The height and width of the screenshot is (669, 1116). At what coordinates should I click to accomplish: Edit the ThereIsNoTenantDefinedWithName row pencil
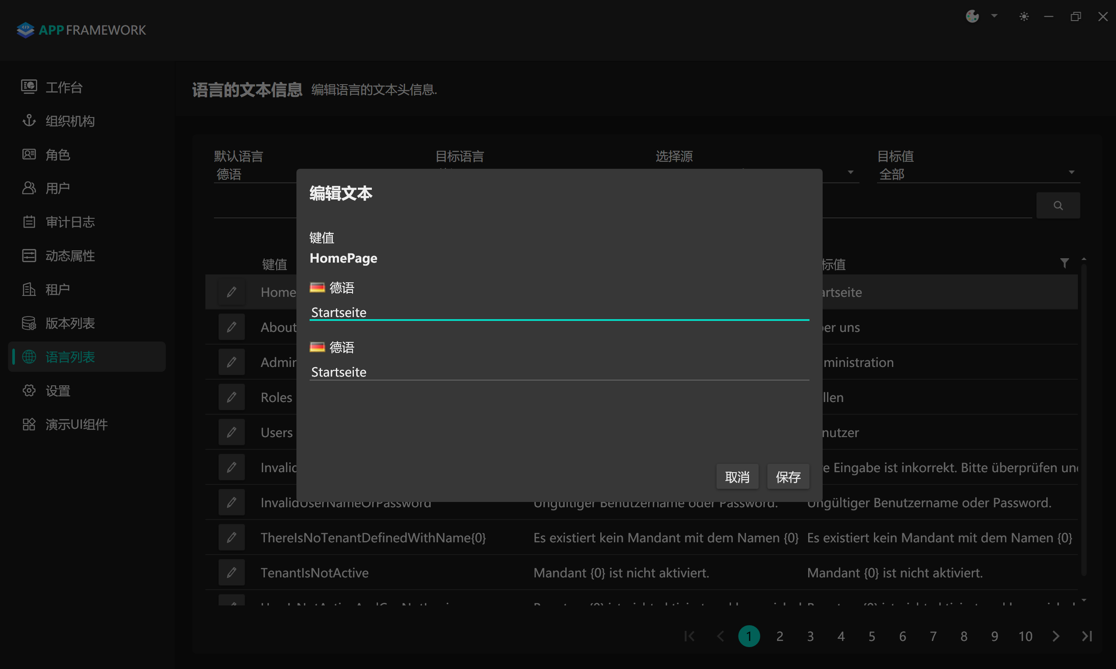coord(232,537)
